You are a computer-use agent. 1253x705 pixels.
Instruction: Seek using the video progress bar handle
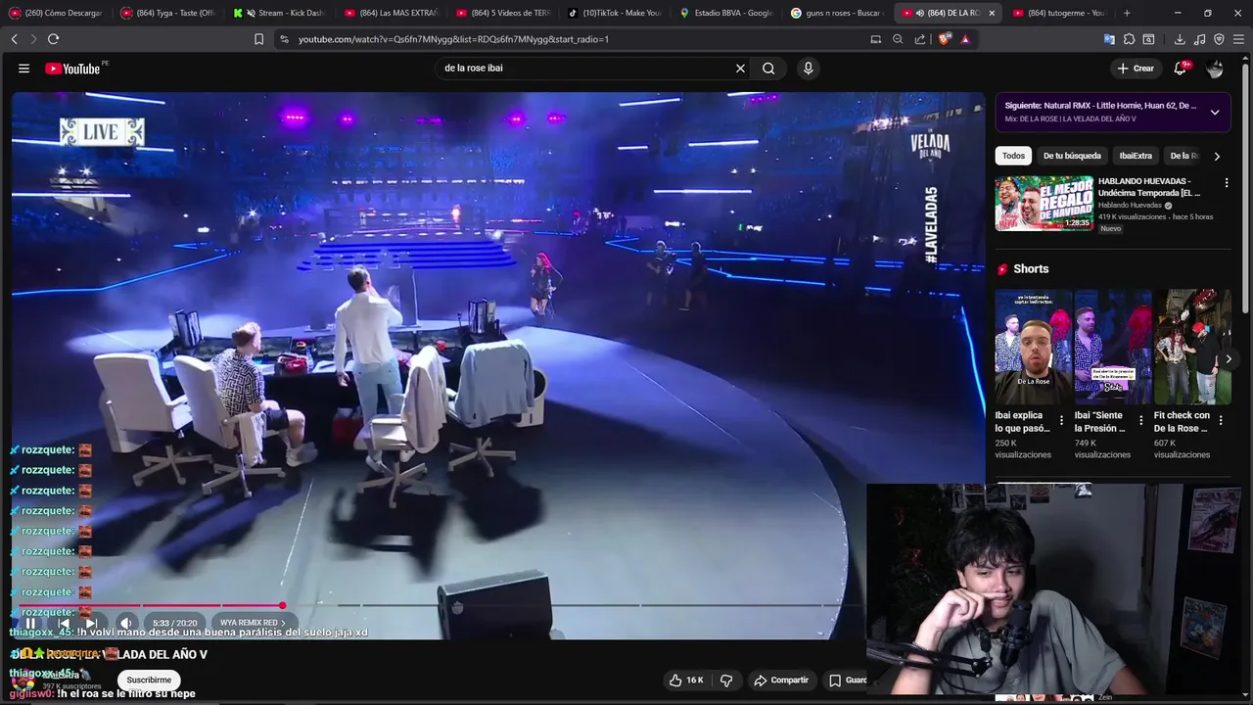tap(282, 606)
